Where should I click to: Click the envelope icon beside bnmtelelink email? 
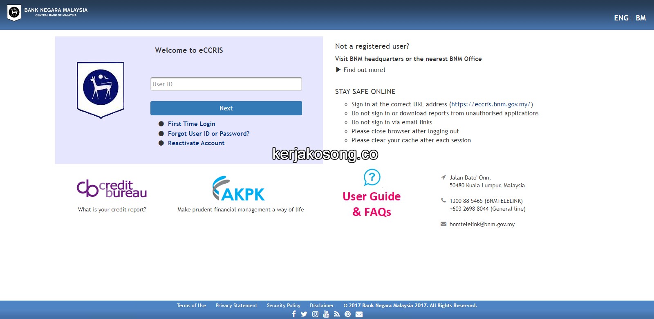tap(443, 224)
